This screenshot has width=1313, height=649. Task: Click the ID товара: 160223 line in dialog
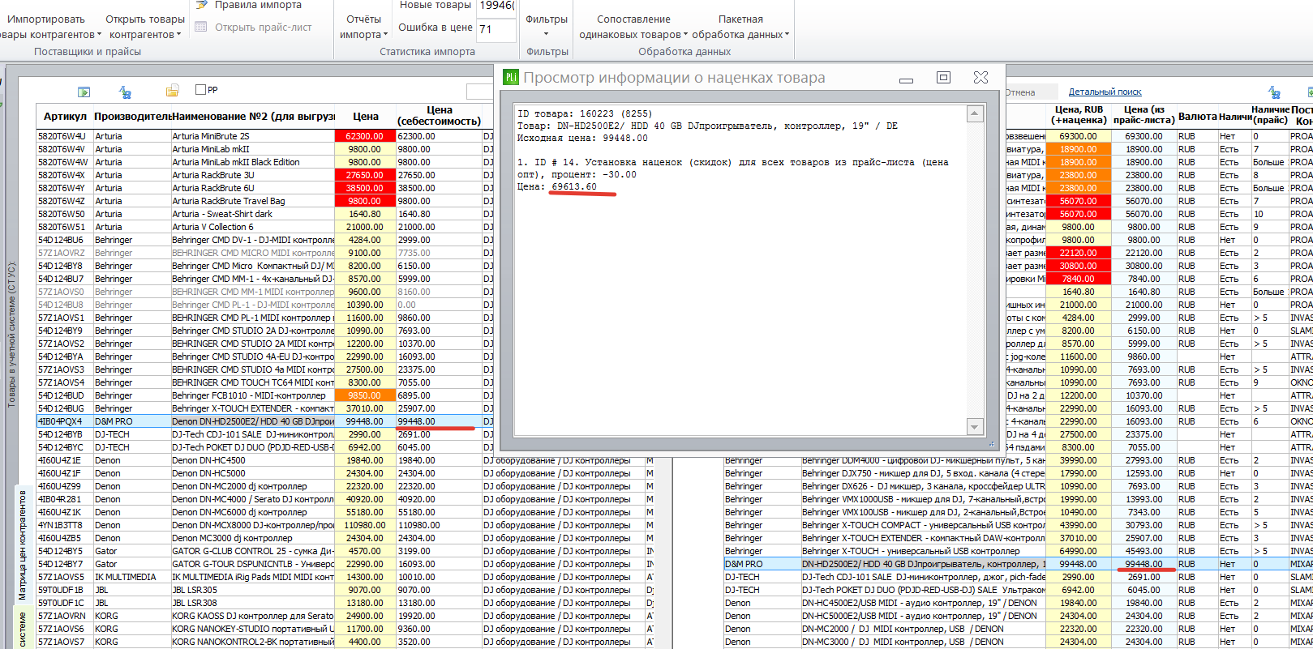point(584,113)
